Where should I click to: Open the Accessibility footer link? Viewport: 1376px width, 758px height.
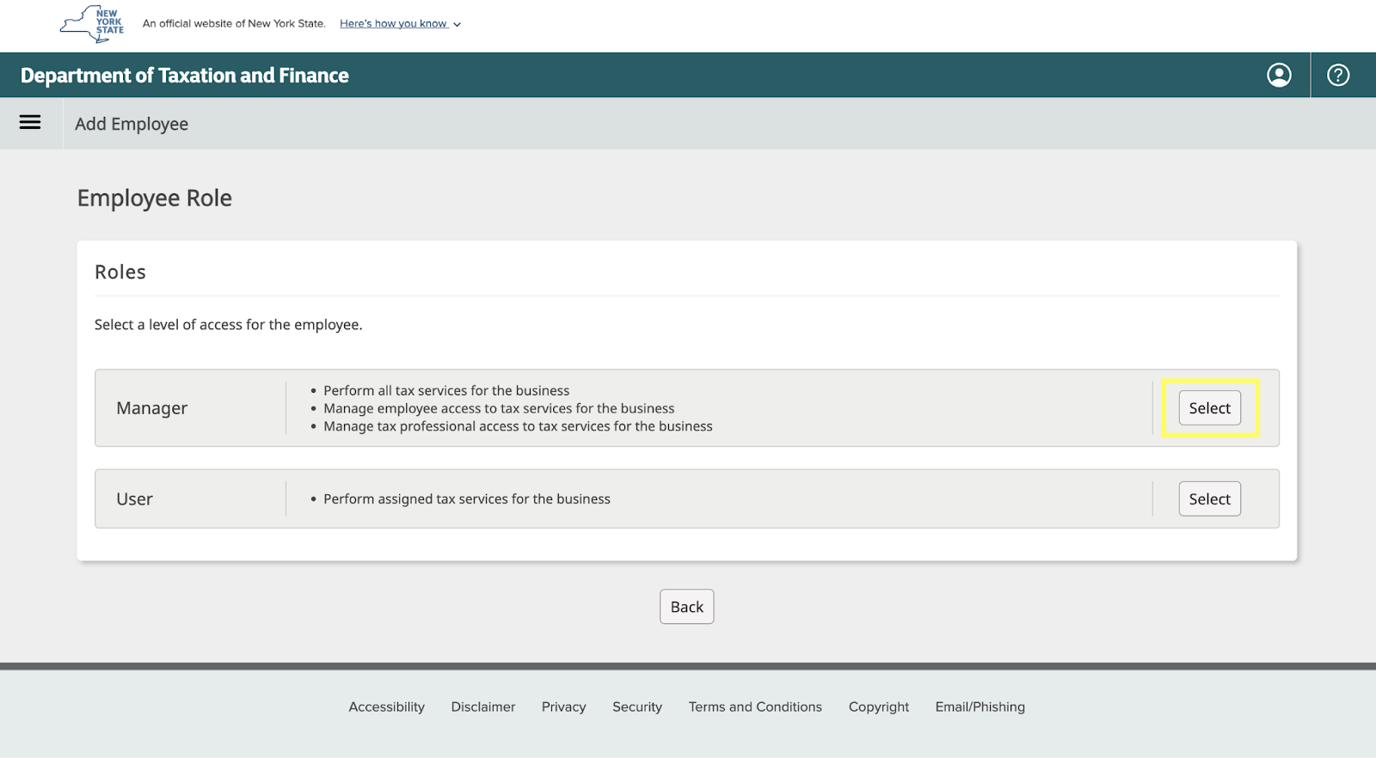pos(386,706)
